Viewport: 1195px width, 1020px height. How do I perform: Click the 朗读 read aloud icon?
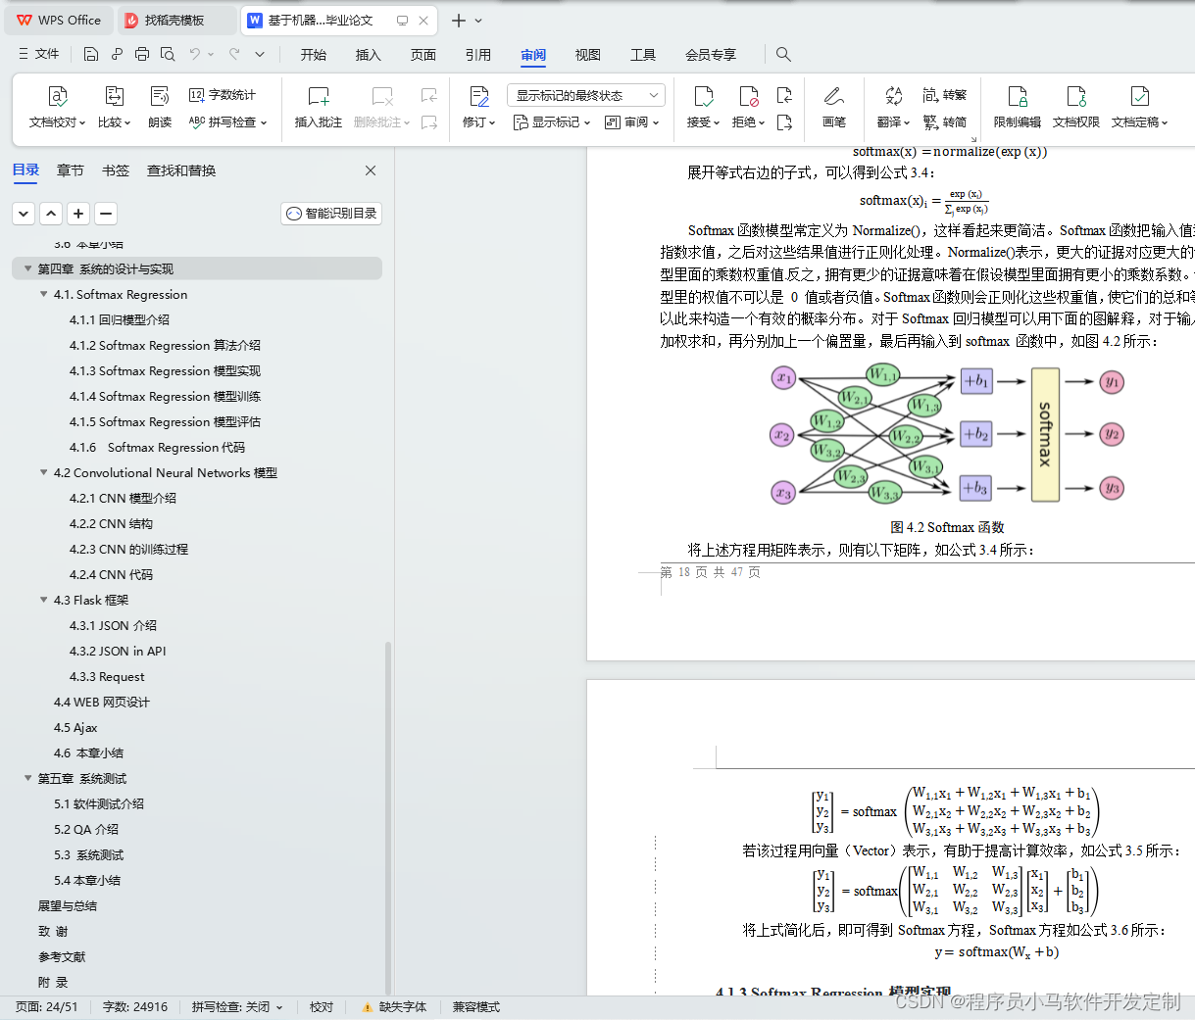(160, 96)
